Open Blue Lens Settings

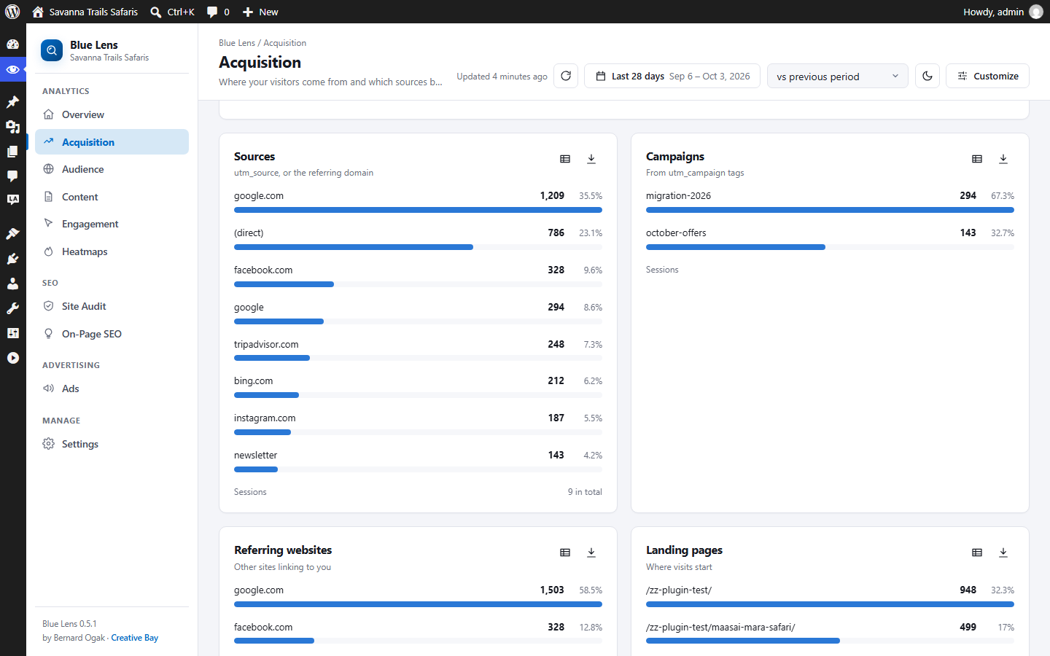[112, 444]
